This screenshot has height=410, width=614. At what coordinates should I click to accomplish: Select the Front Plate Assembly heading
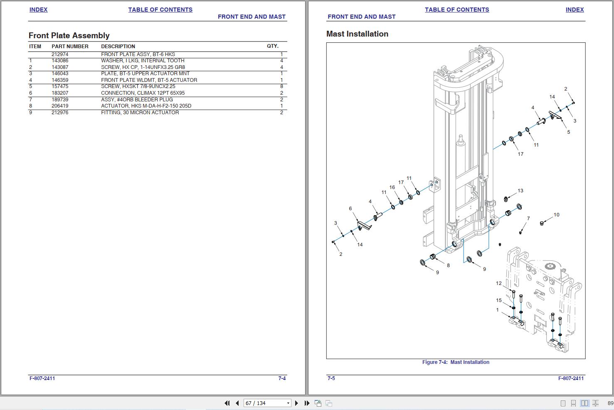click(x=69, y=36)
